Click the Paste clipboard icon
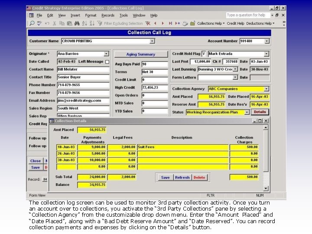 (69, 23)
